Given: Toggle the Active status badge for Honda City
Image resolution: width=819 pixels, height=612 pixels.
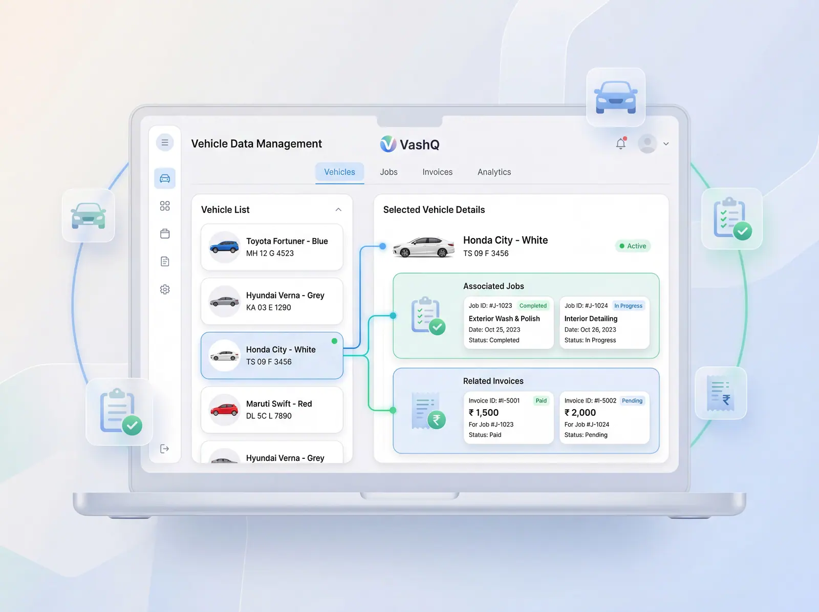Looking at the screenshot, I should [633, 246].
